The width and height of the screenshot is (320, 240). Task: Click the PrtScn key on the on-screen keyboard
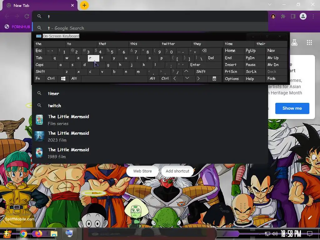coord(234,72)
